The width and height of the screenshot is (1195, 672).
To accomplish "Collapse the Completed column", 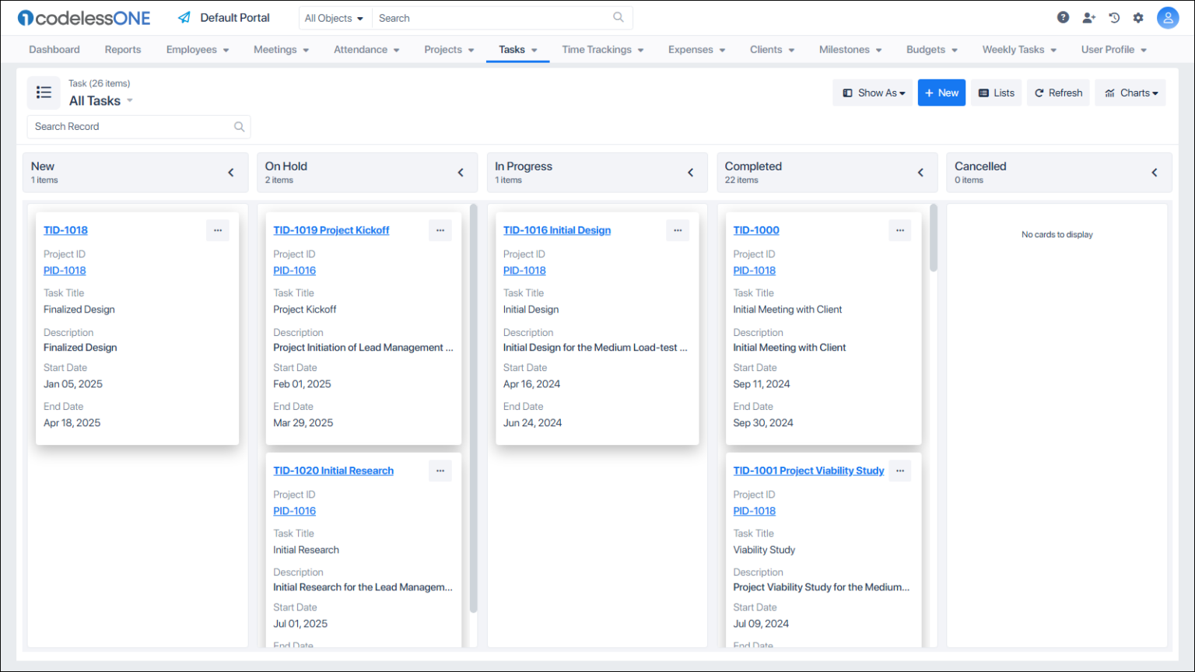I will tap(920, 173).
